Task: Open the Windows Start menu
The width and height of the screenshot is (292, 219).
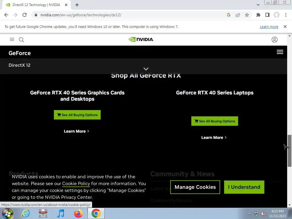Action: point(8,213)
